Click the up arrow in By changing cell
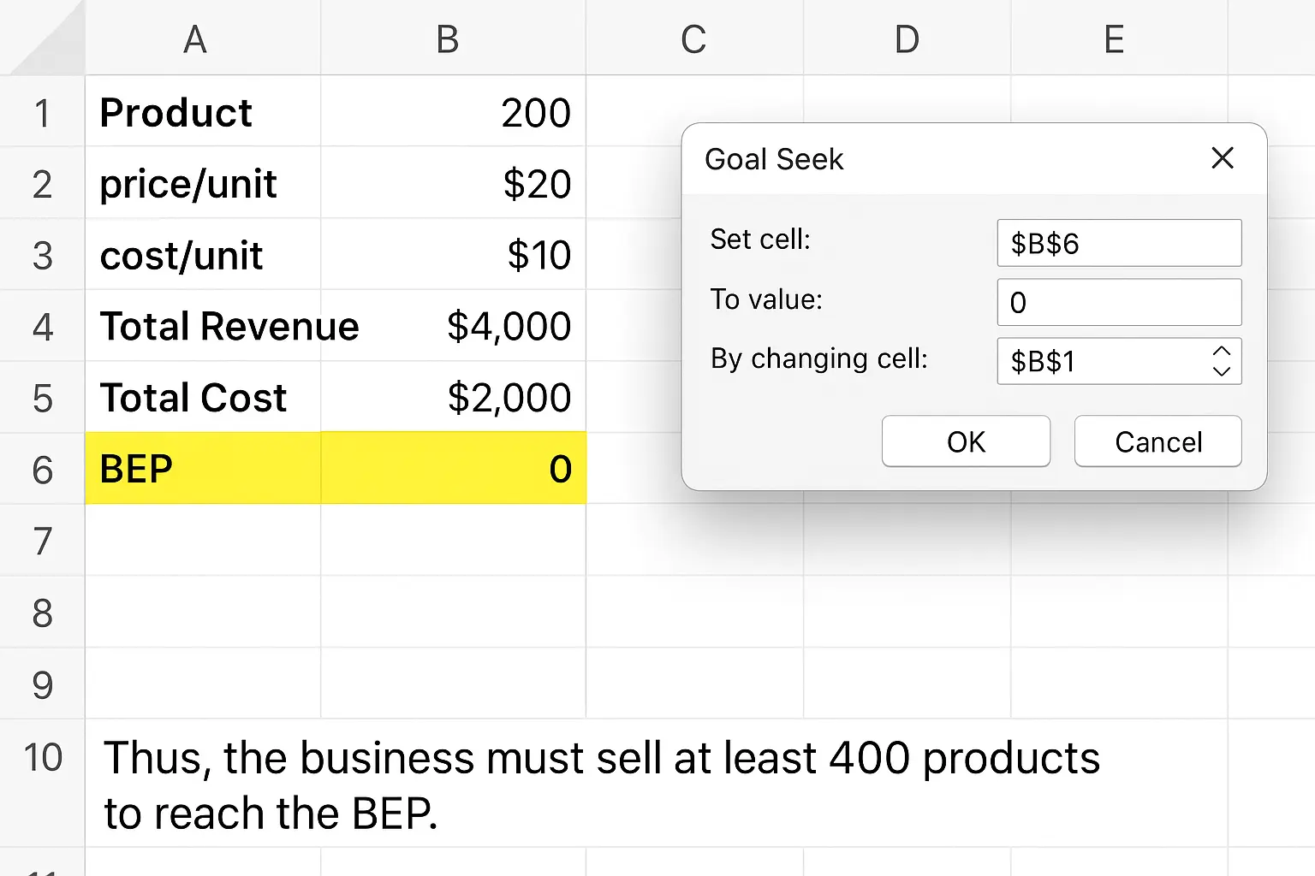 click(x=1222, y=351)
